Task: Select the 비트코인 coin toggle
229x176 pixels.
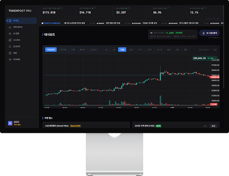Action: [x=51, y=50]
